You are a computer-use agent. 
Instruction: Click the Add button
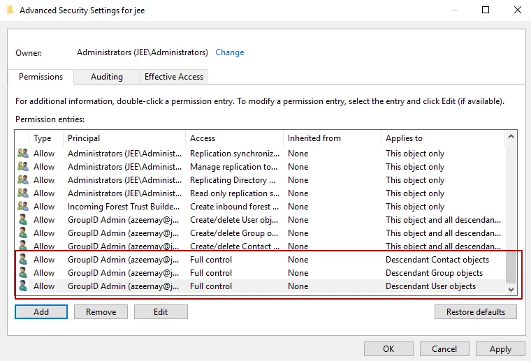pos(41,311)
